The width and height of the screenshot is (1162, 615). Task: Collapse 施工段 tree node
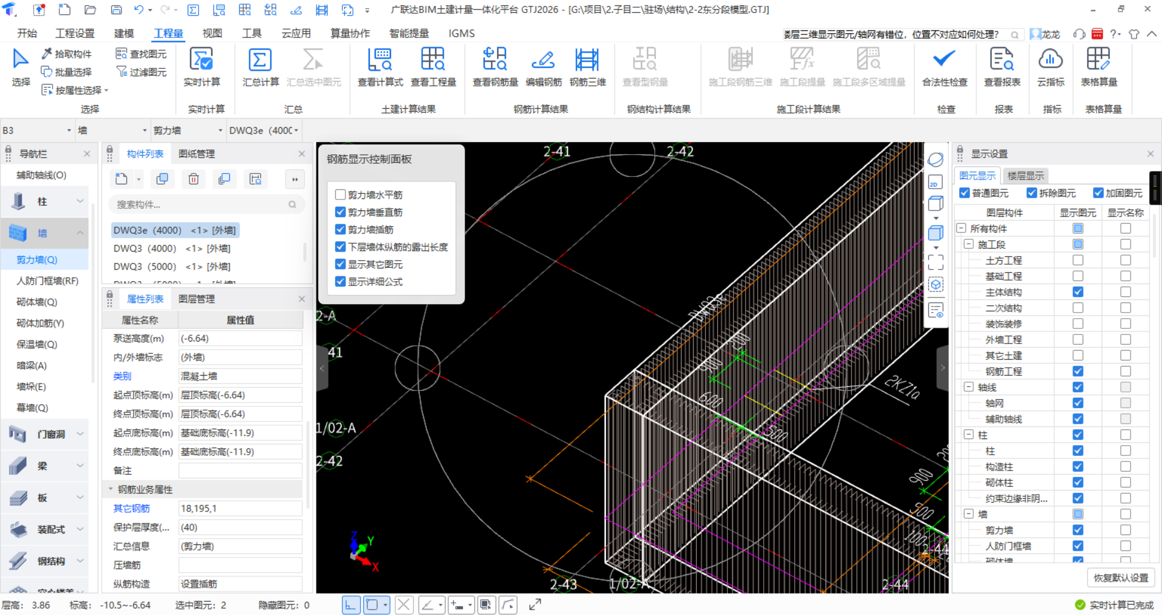968,244
